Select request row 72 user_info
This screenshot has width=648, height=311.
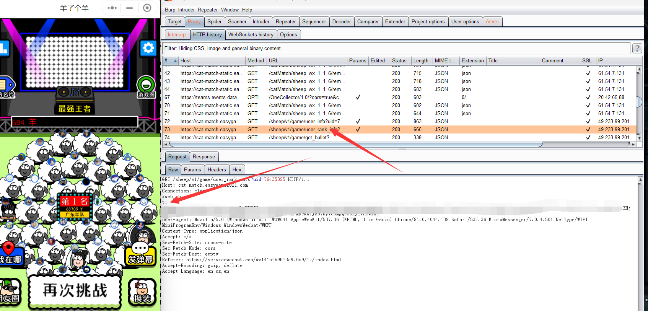pos(306,121)
